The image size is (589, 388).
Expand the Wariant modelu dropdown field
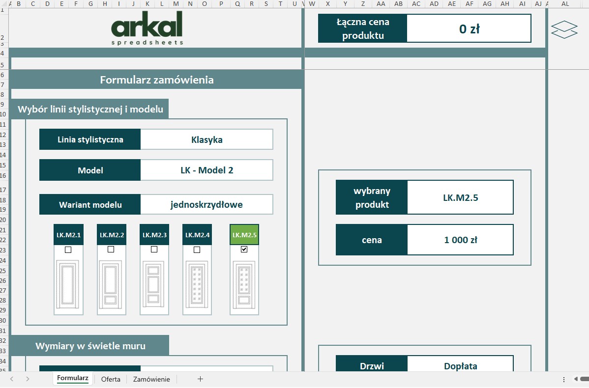pos(206,204)
